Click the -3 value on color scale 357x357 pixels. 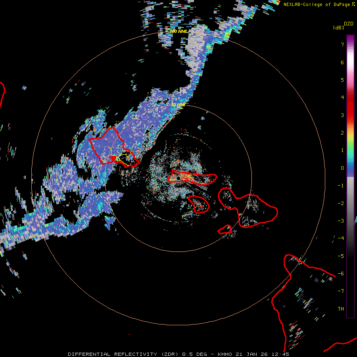pyautogui.click(x=341, y=221)
